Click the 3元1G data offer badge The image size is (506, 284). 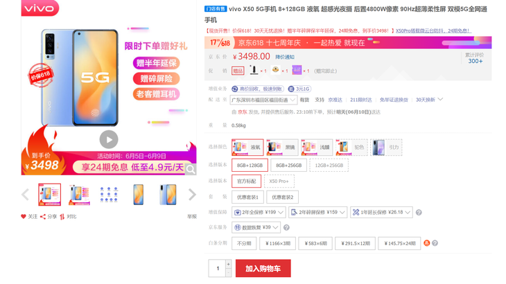[x=299, y=89]
